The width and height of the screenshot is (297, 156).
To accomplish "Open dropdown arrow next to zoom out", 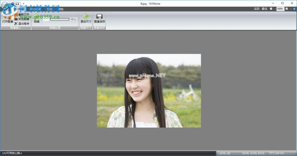I will click(x=275, y=9).
